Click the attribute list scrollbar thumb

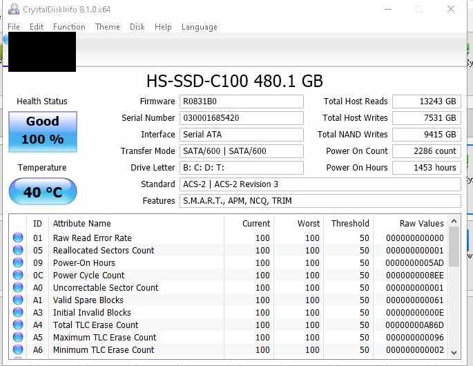454,247
